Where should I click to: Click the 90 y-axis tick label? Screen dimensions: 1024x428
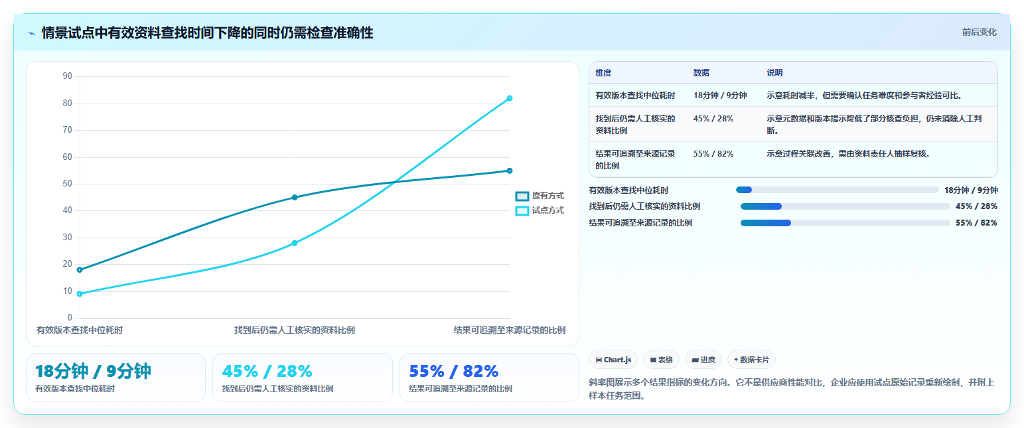click(68, 76)
